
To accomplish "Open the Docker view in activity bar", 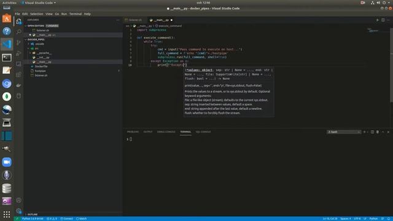I will click(x=18, y=85).
